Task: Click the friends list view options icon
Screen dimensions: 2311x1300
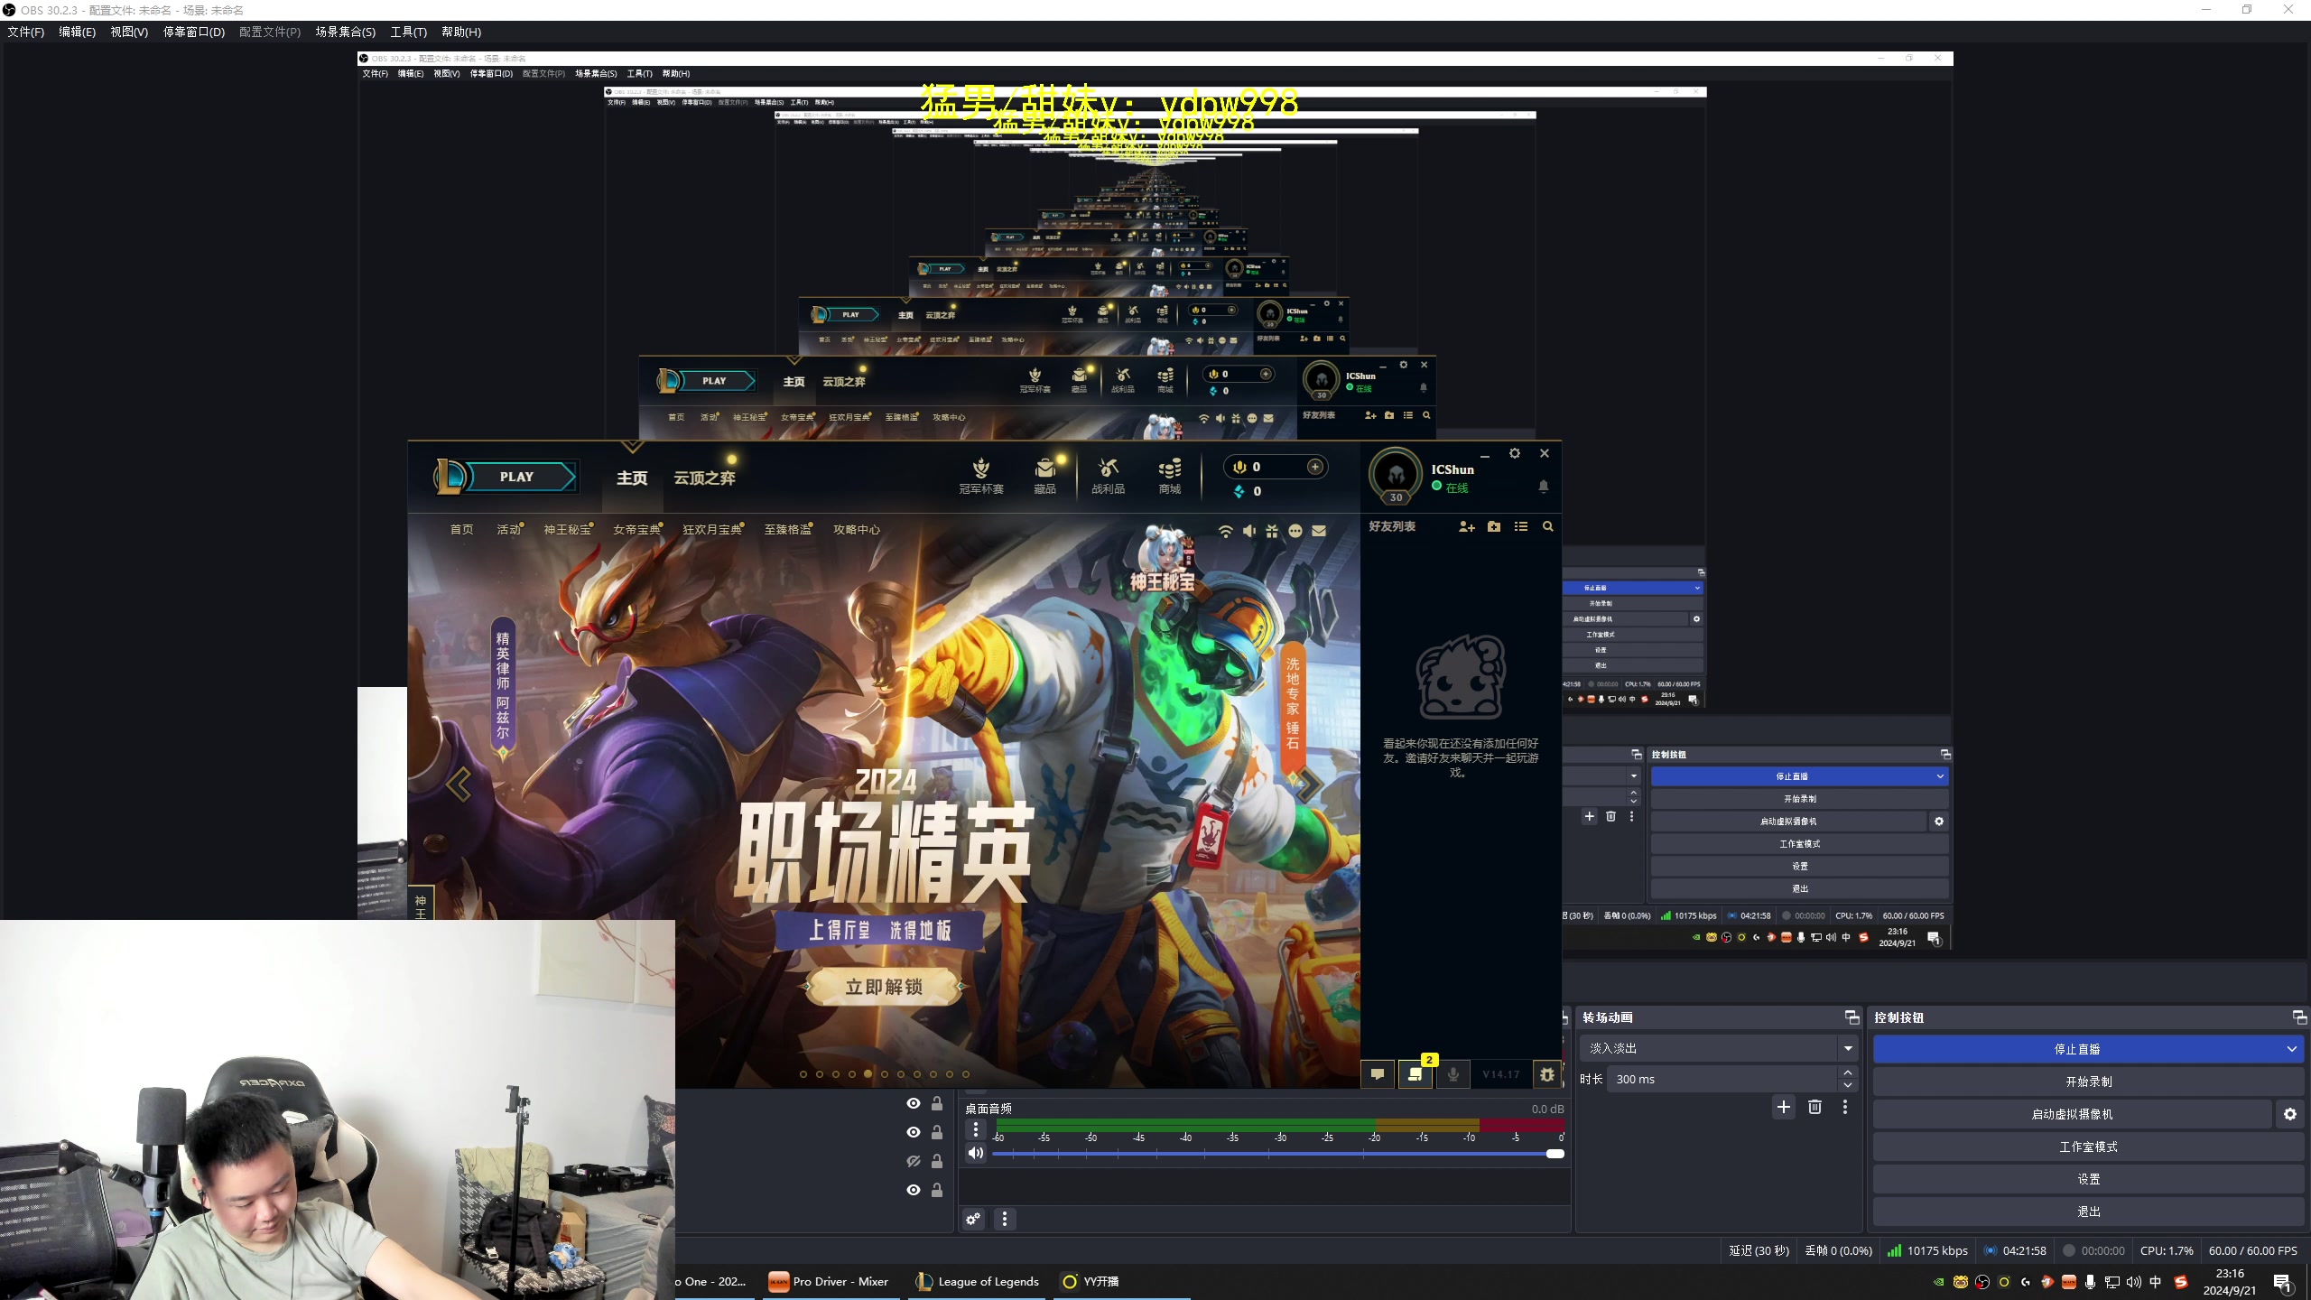Action: [x=1521, y=526]
